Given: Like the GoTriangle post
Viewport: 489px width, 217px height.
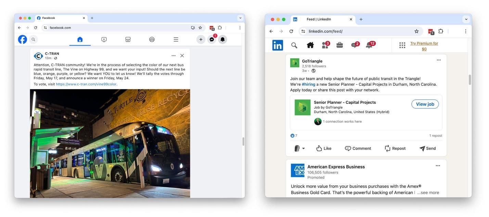Looking at the screenshot, I should tap(324, 148).
